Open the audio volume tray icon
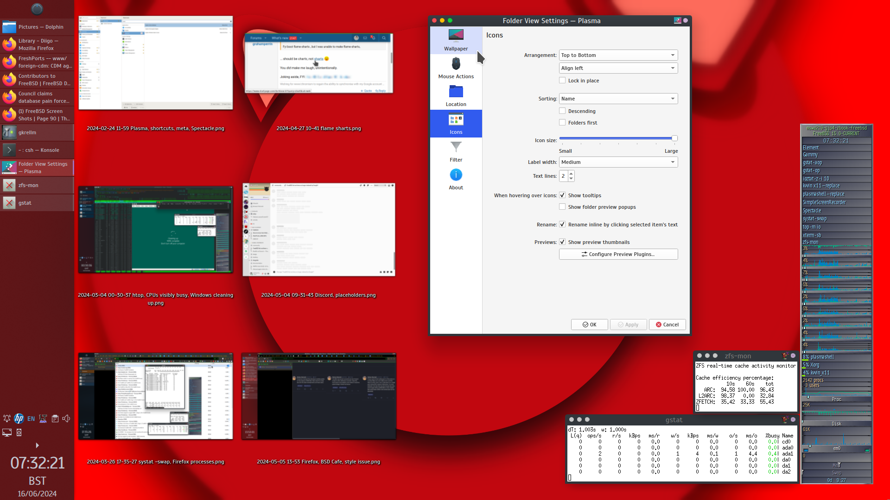The image size is (890, 500). point(67,419)
